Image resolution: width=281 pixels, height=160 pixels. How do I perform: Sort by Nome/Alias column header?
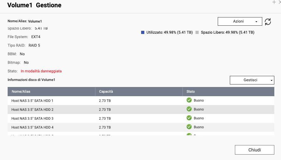[x=21, y=91]
